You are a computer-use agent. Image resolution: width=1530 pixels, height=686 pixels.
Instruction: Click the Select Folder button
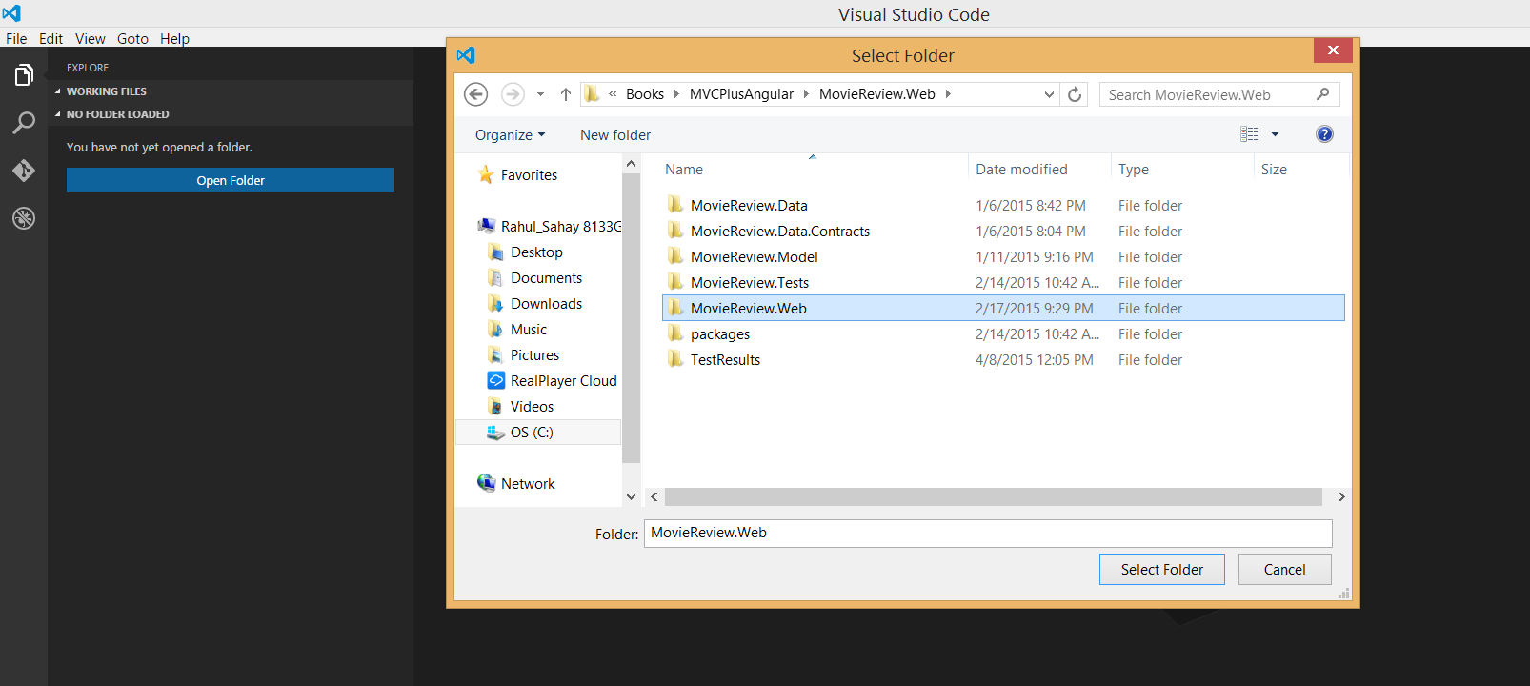(1162, 569)
